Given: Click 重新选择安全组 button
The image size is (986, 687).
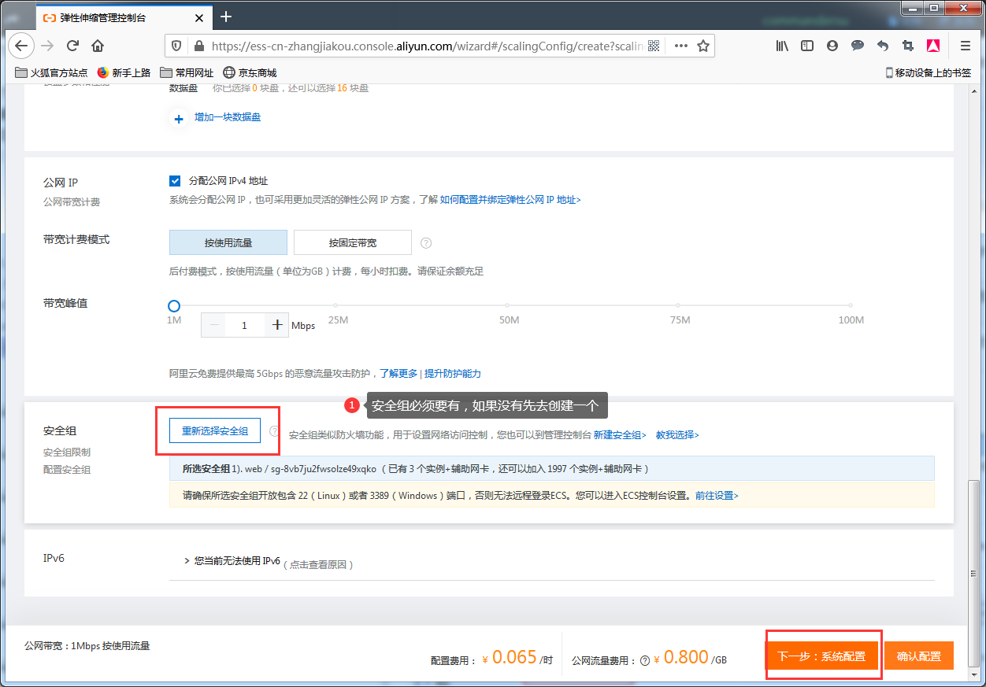Looking at the screenshot, I should (215, 430).
